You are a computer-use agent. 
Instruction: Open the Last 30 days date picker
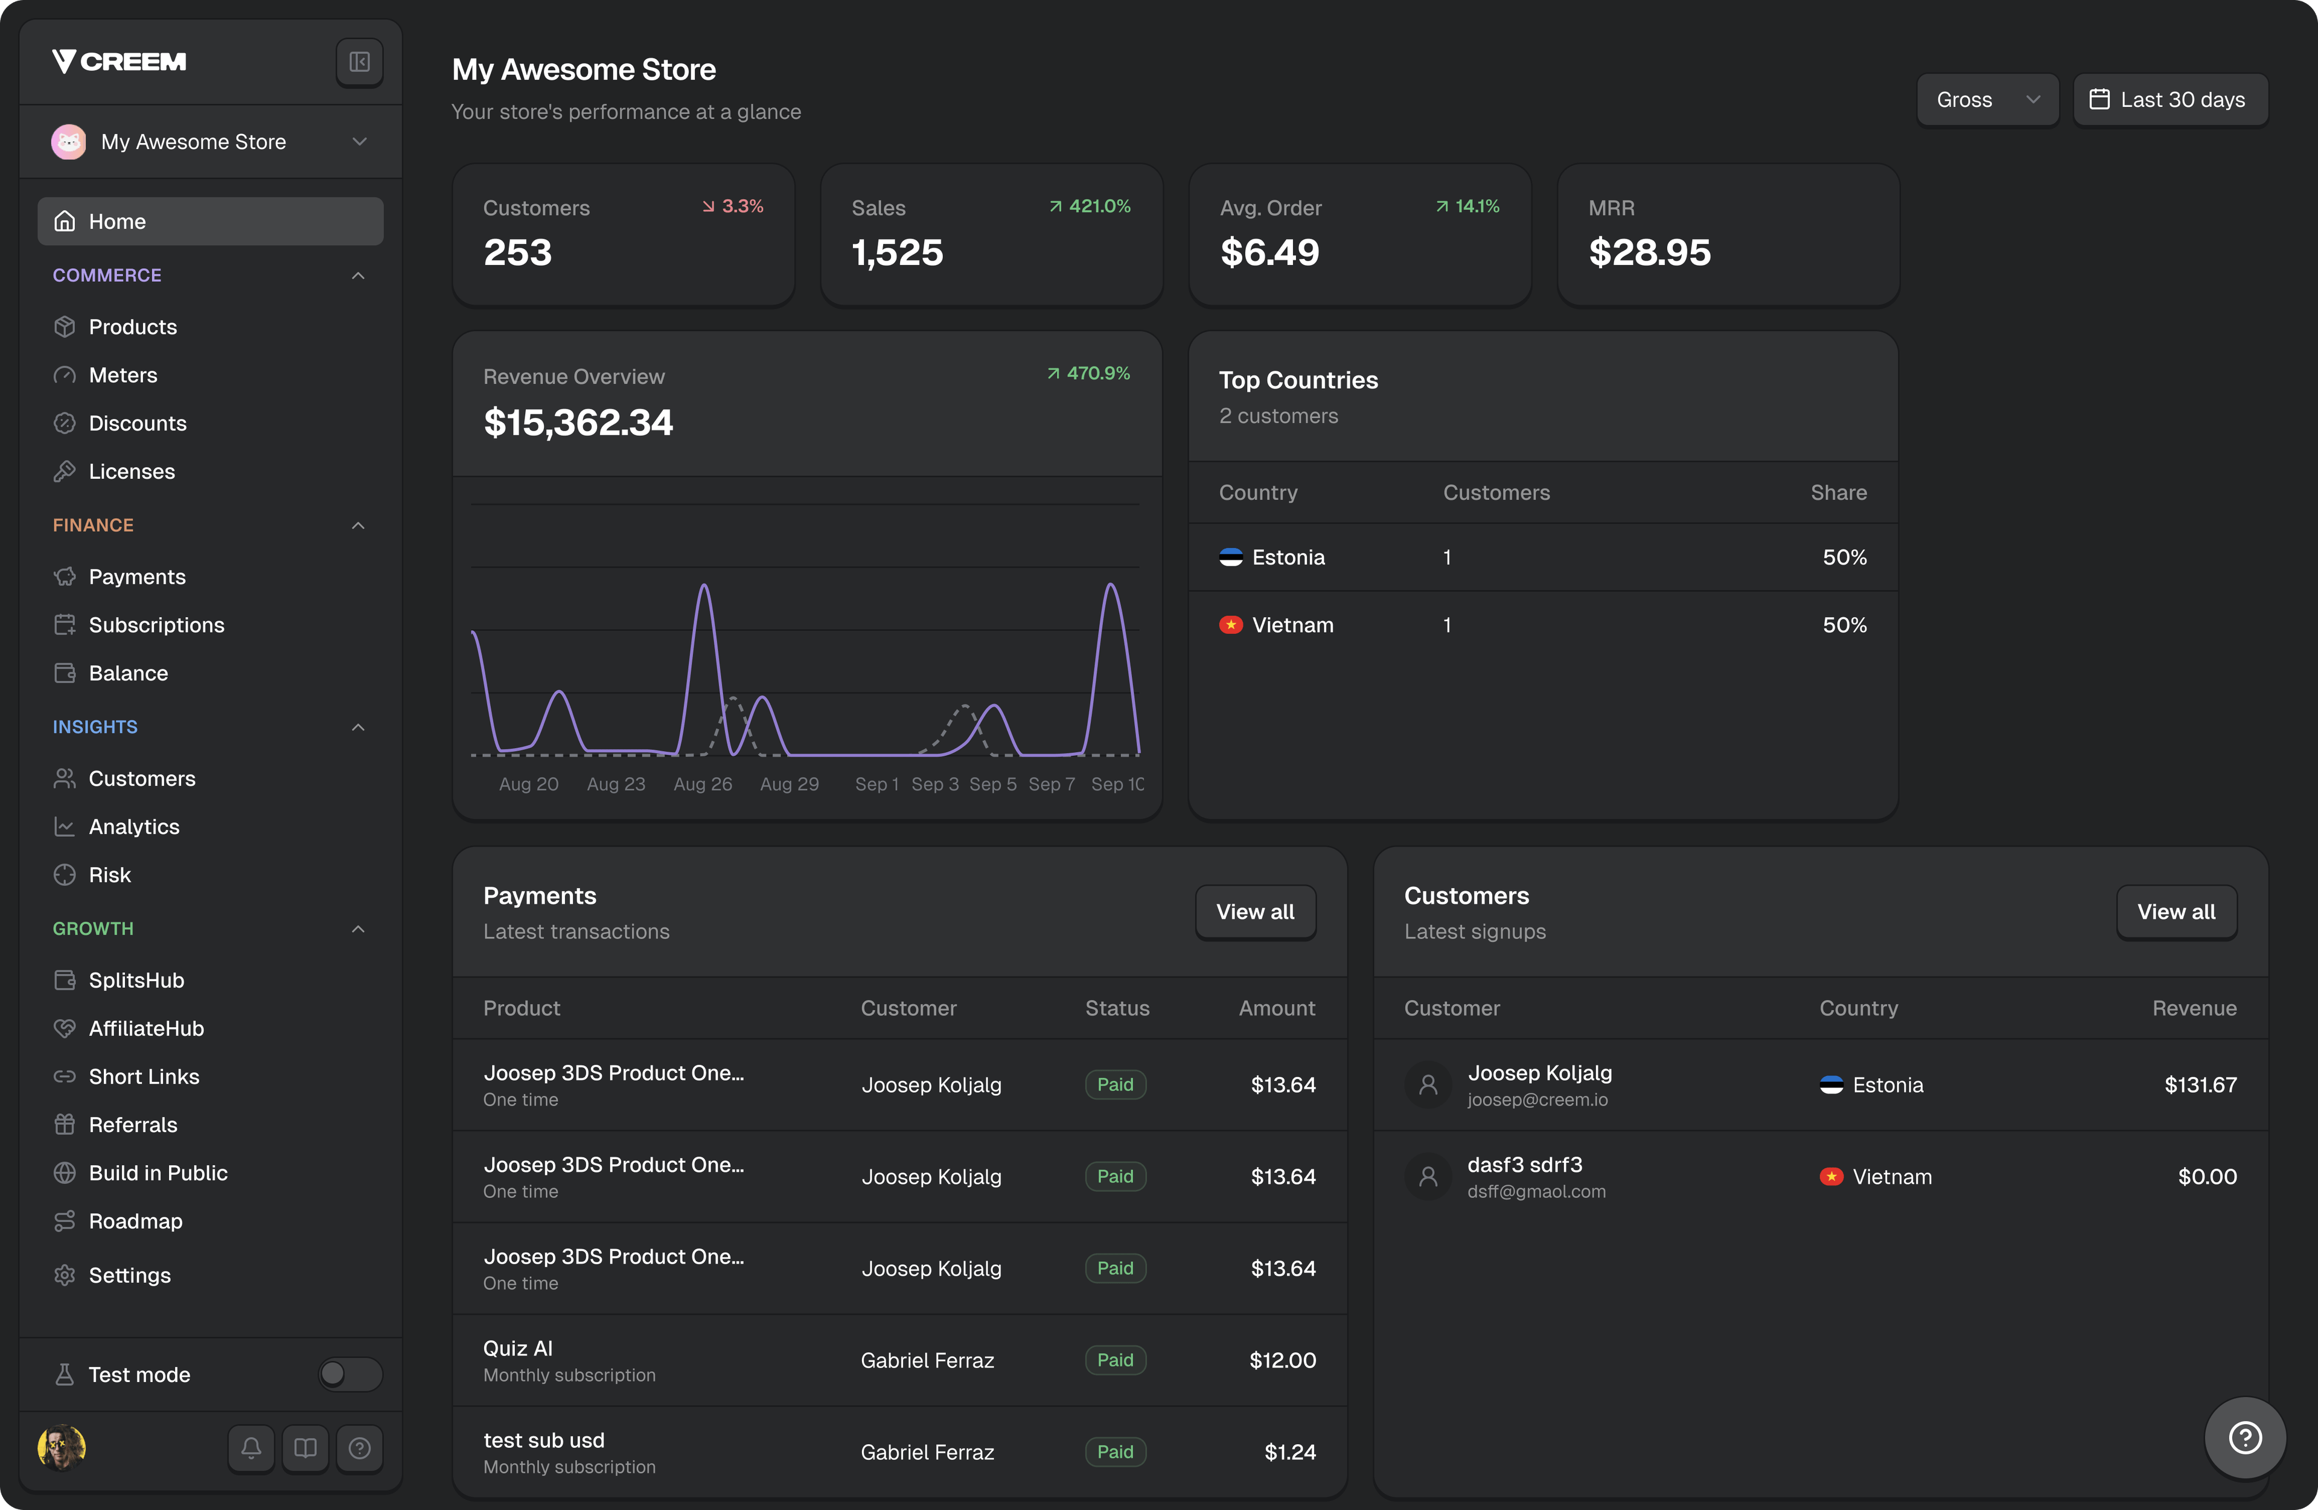pyautogui.click(x=2170, y=100)
